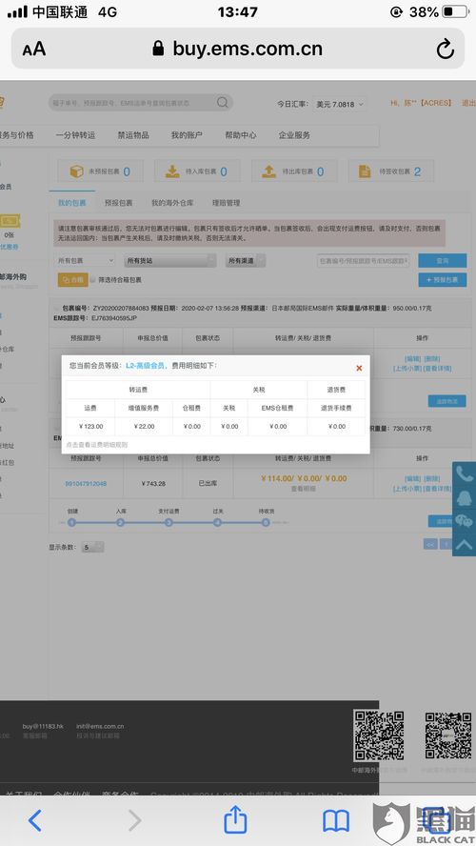Click the L2-高级会员 link in popup
Image resolution: width=476 pixels, height=846 pixels.
tap(146, 365)
